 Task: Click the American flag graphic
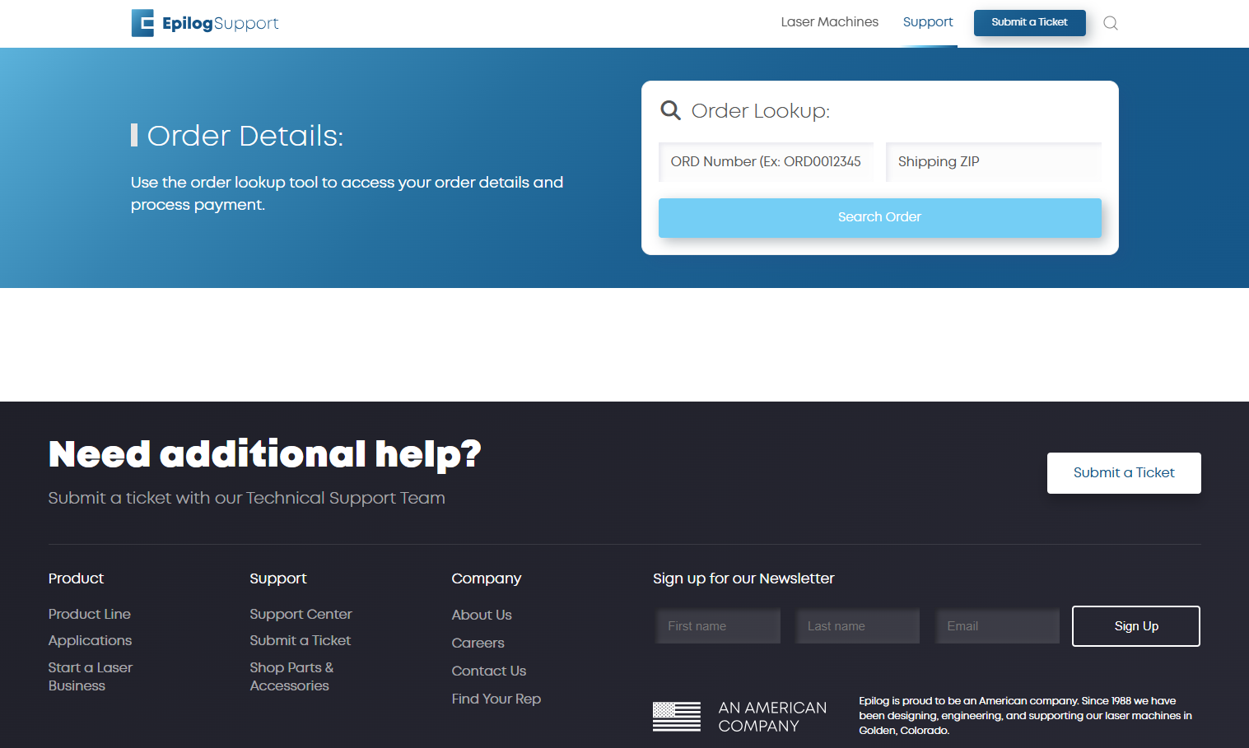(676, 716)
